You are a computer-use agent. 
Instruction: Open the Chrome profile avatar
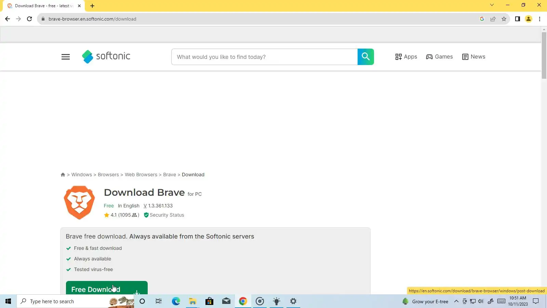pyautogui.click(x=529, y=19)
